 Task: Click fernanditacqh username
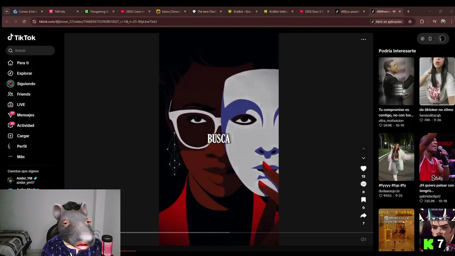(430, 115)
